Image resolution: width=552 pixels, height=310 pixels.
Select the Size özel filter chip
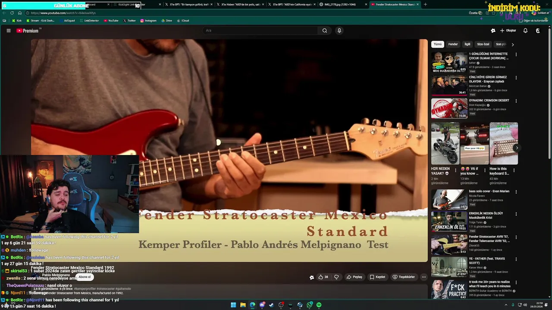tap(483, 44)
